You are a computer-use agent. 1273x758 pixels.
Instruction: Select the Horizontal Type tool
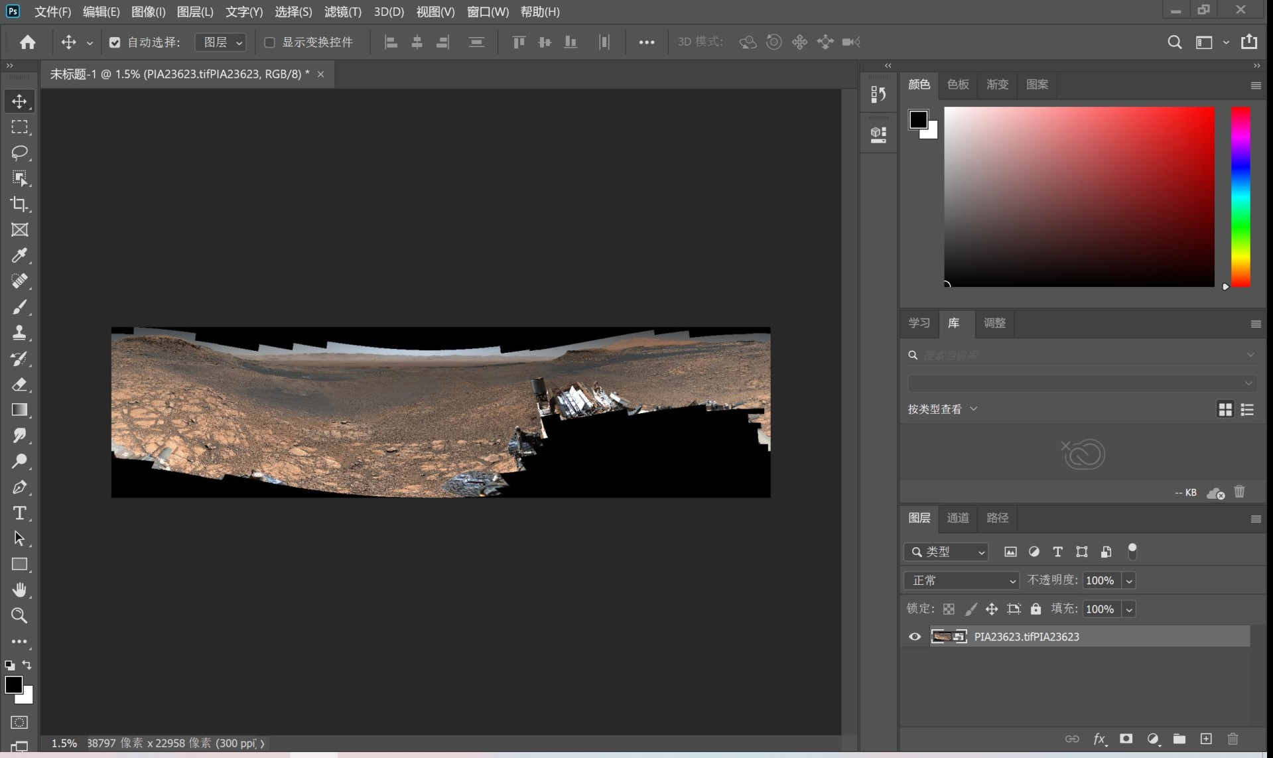[x=19, y=513]
